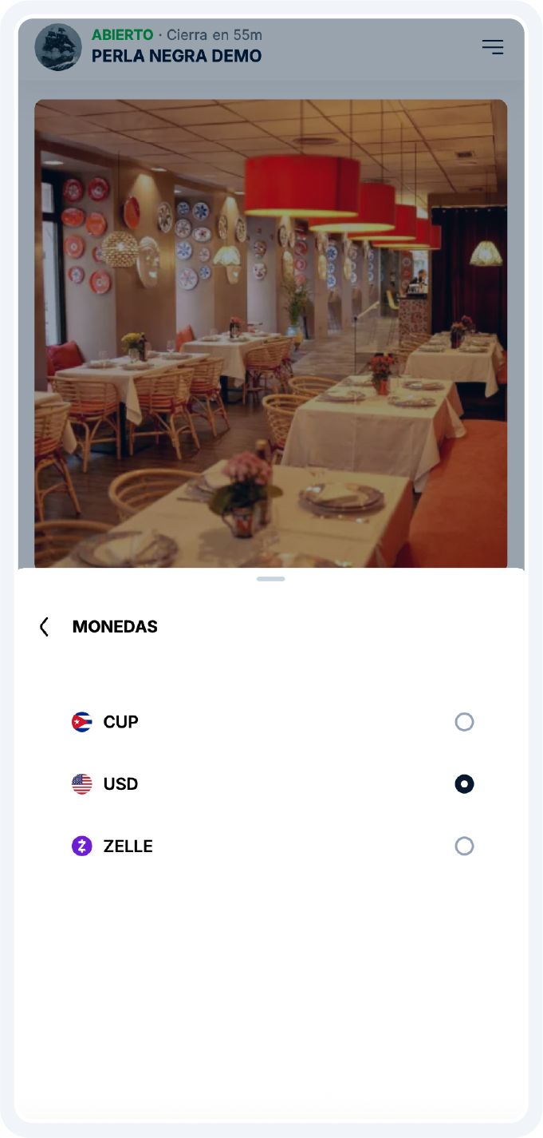543x1138 pixels.
Task: Tap the ABIERTO status indicator
Action: pyautogui.click(x=116, y=34)
